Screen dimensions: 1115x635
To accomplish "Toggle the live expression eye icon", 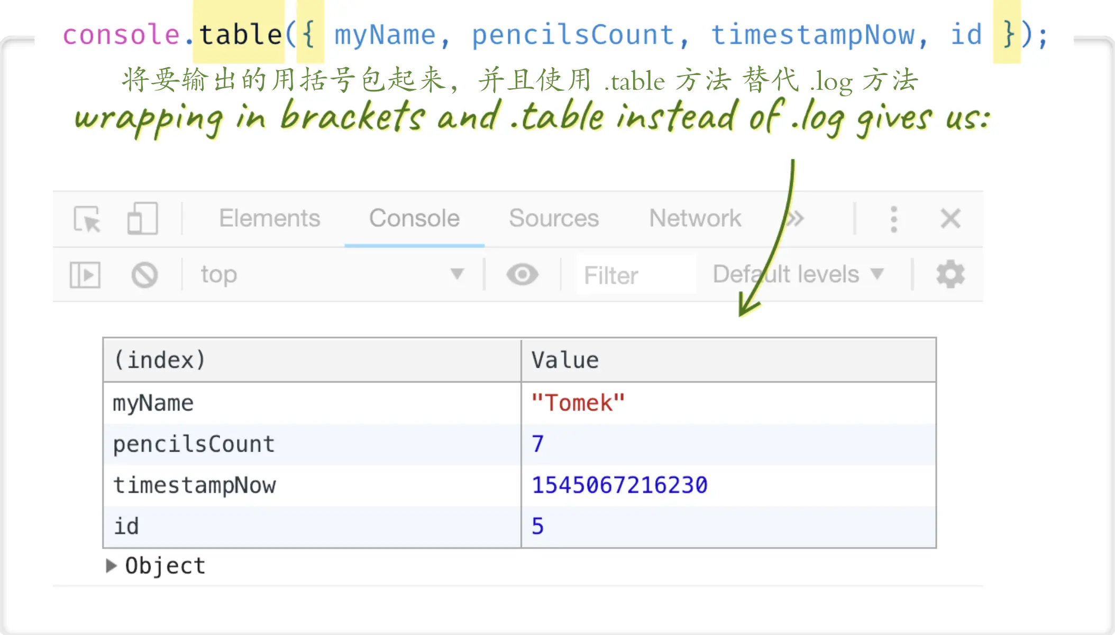I will [522, 275].
